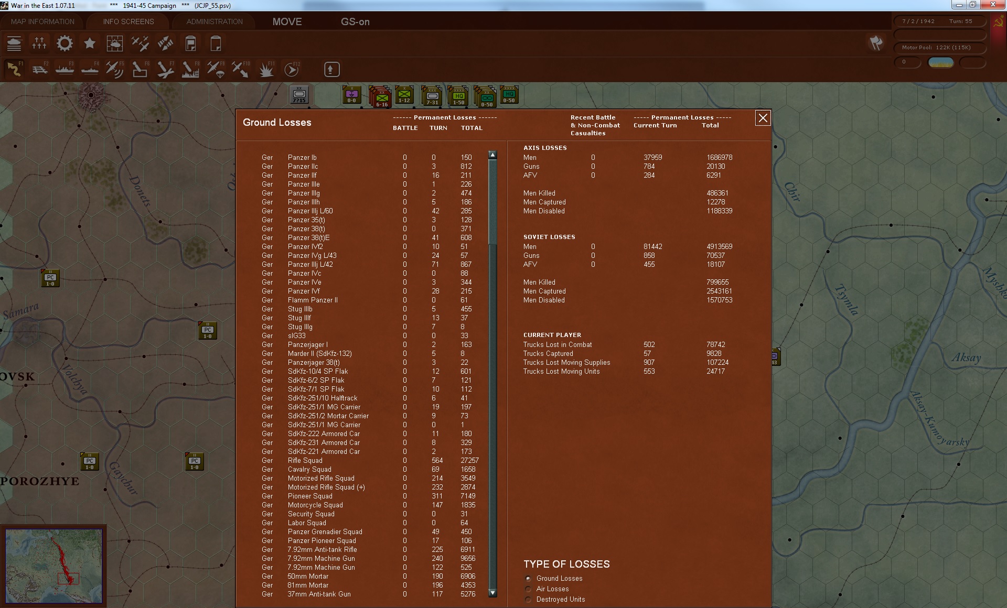Click the date and turn field
This screenshot has height=608, width=1007.
pos(940,21)
